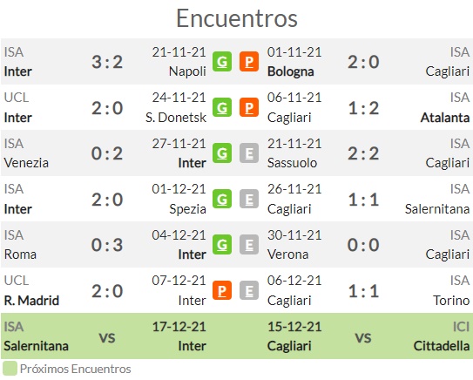Image resolution: width=473 pixels, height=380 pixels.
Task: Click the Próximos Encuentros green legend swatch
Action: click(10, 369)
